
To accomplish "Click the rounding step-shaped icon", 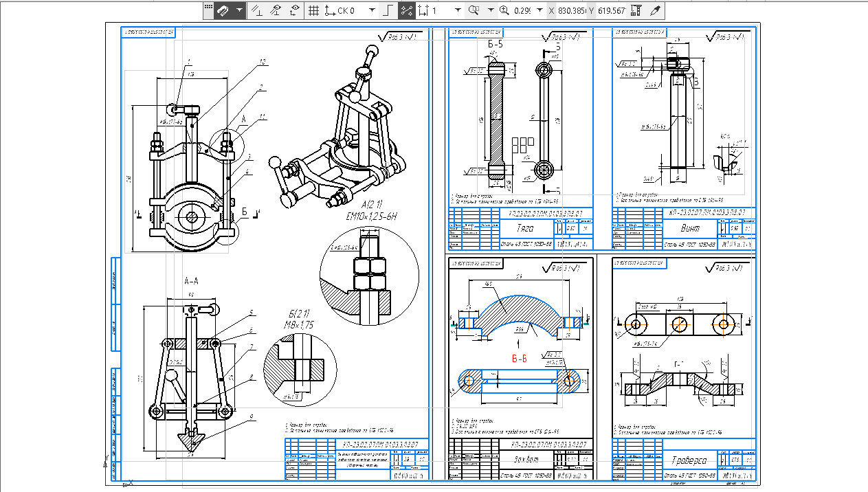I will pos(388,10).
